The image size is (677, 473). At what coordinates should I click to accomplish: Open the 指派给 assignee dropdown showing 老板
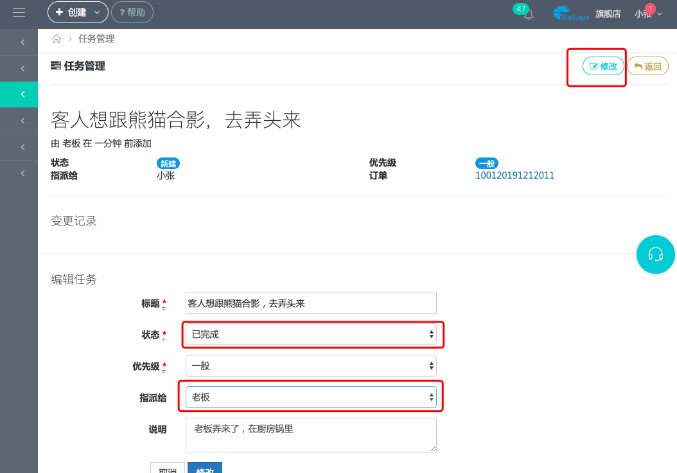click(x=311, y=397)
